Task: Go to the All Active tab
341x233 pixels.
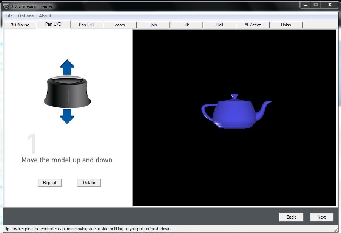Action: 253,25
